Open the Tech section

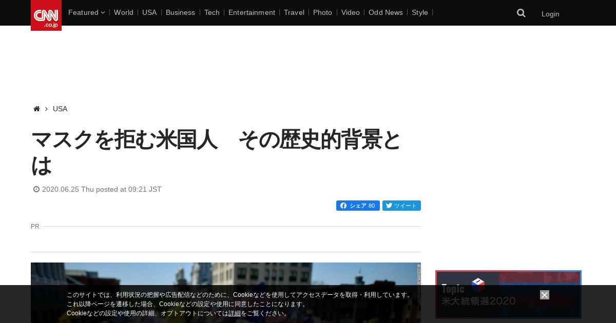coord(211,12)
